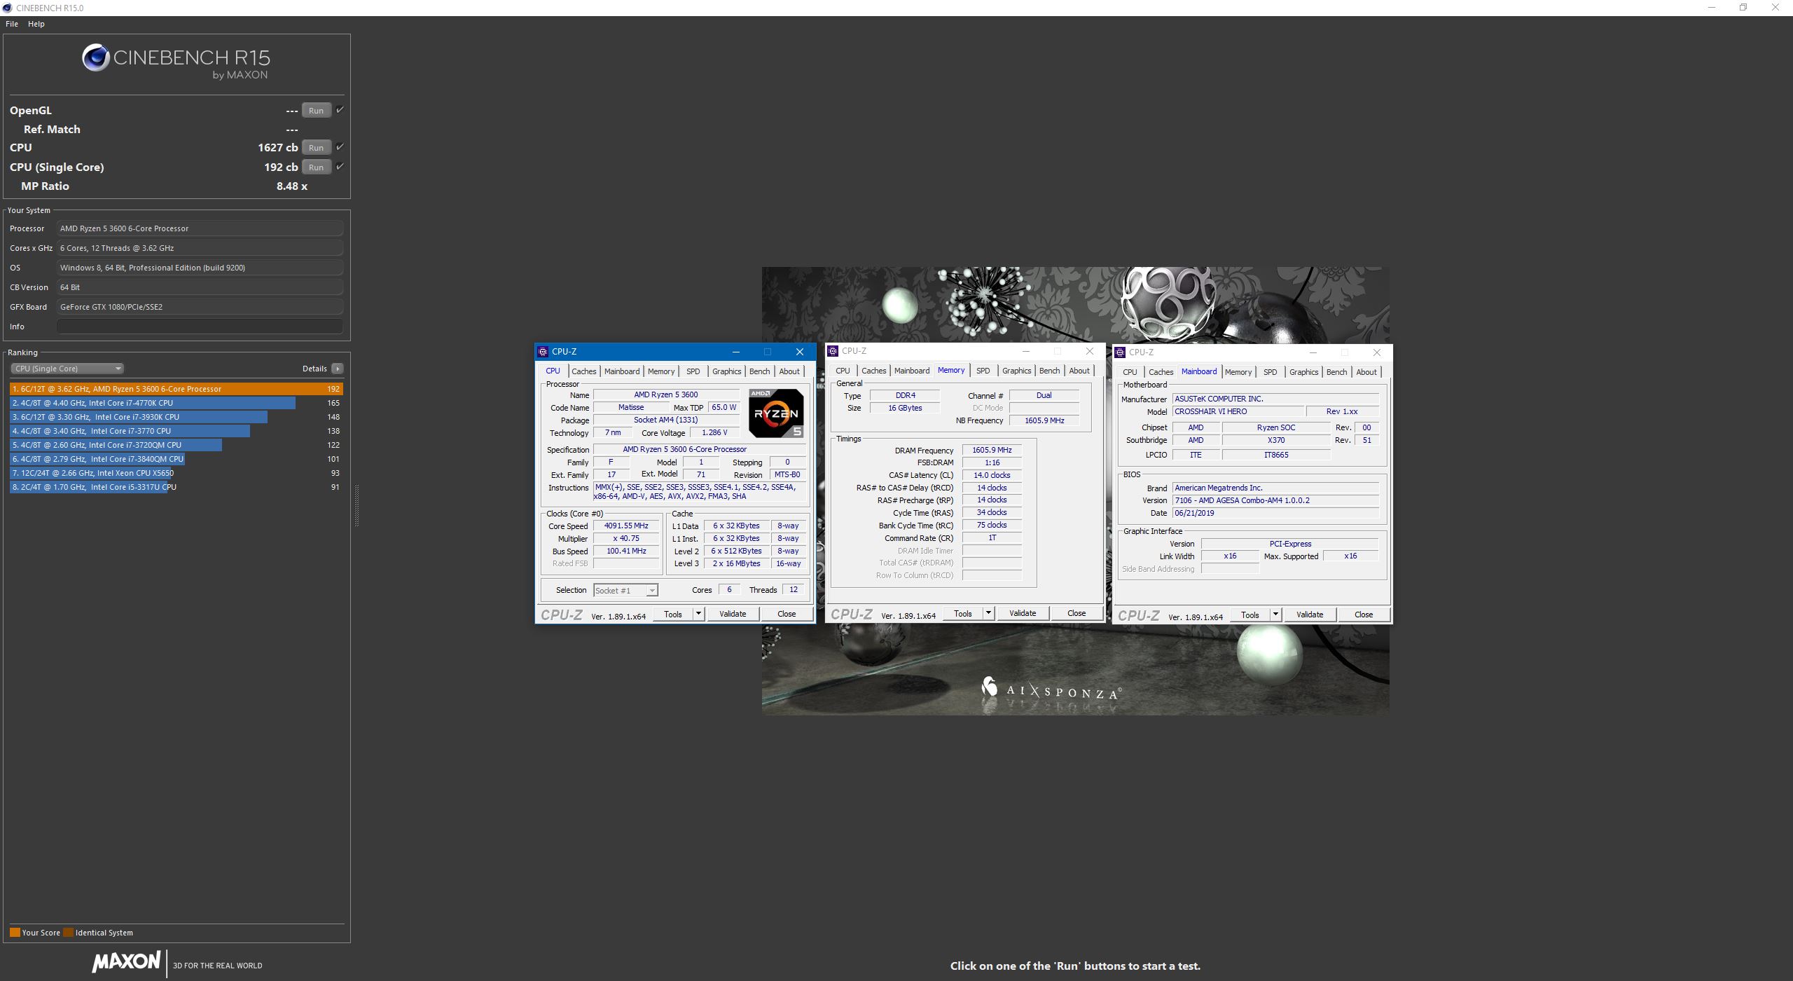The height and width of the screenshot is (981, 1793).
Task: Select Intel Core i7-4770K ranking row
Action: point(176,403)
